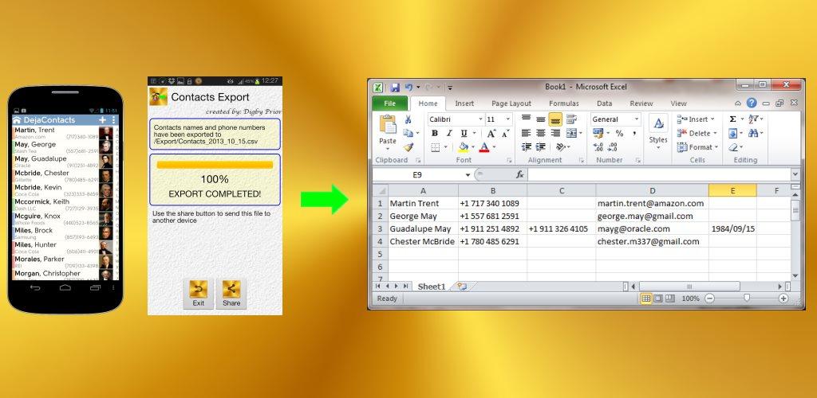Viewport: 817px width, 398px height.
Task: Switch to the Formulas ribbon tab
Action: pyautogui.click(x=564, y=103)
